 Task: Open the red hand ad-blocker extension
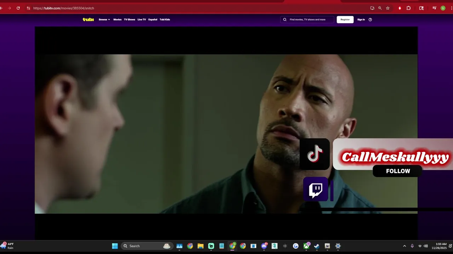pyautogui.click(x=400, y=8)
